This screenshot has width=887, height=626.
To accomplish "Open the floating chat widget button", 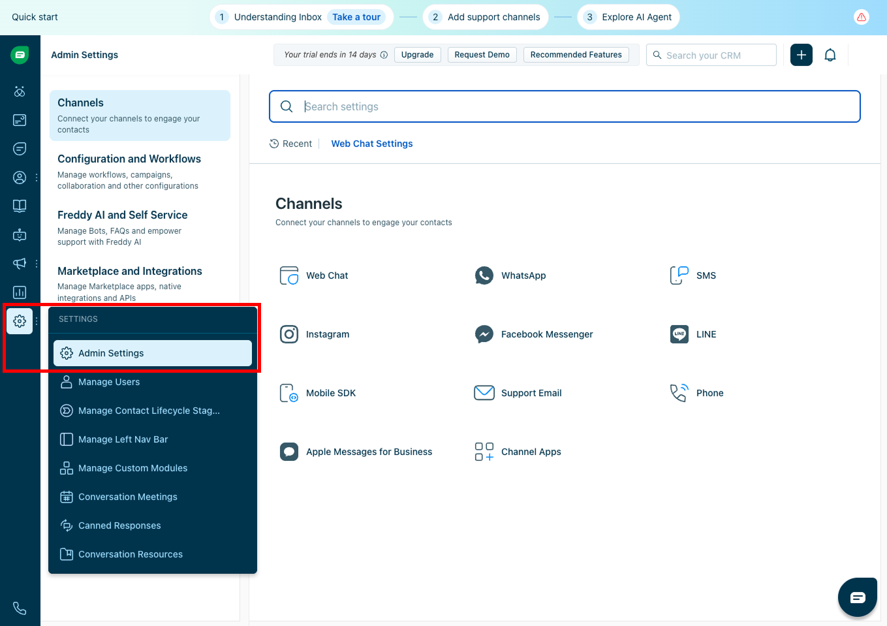I will [858, 597].
